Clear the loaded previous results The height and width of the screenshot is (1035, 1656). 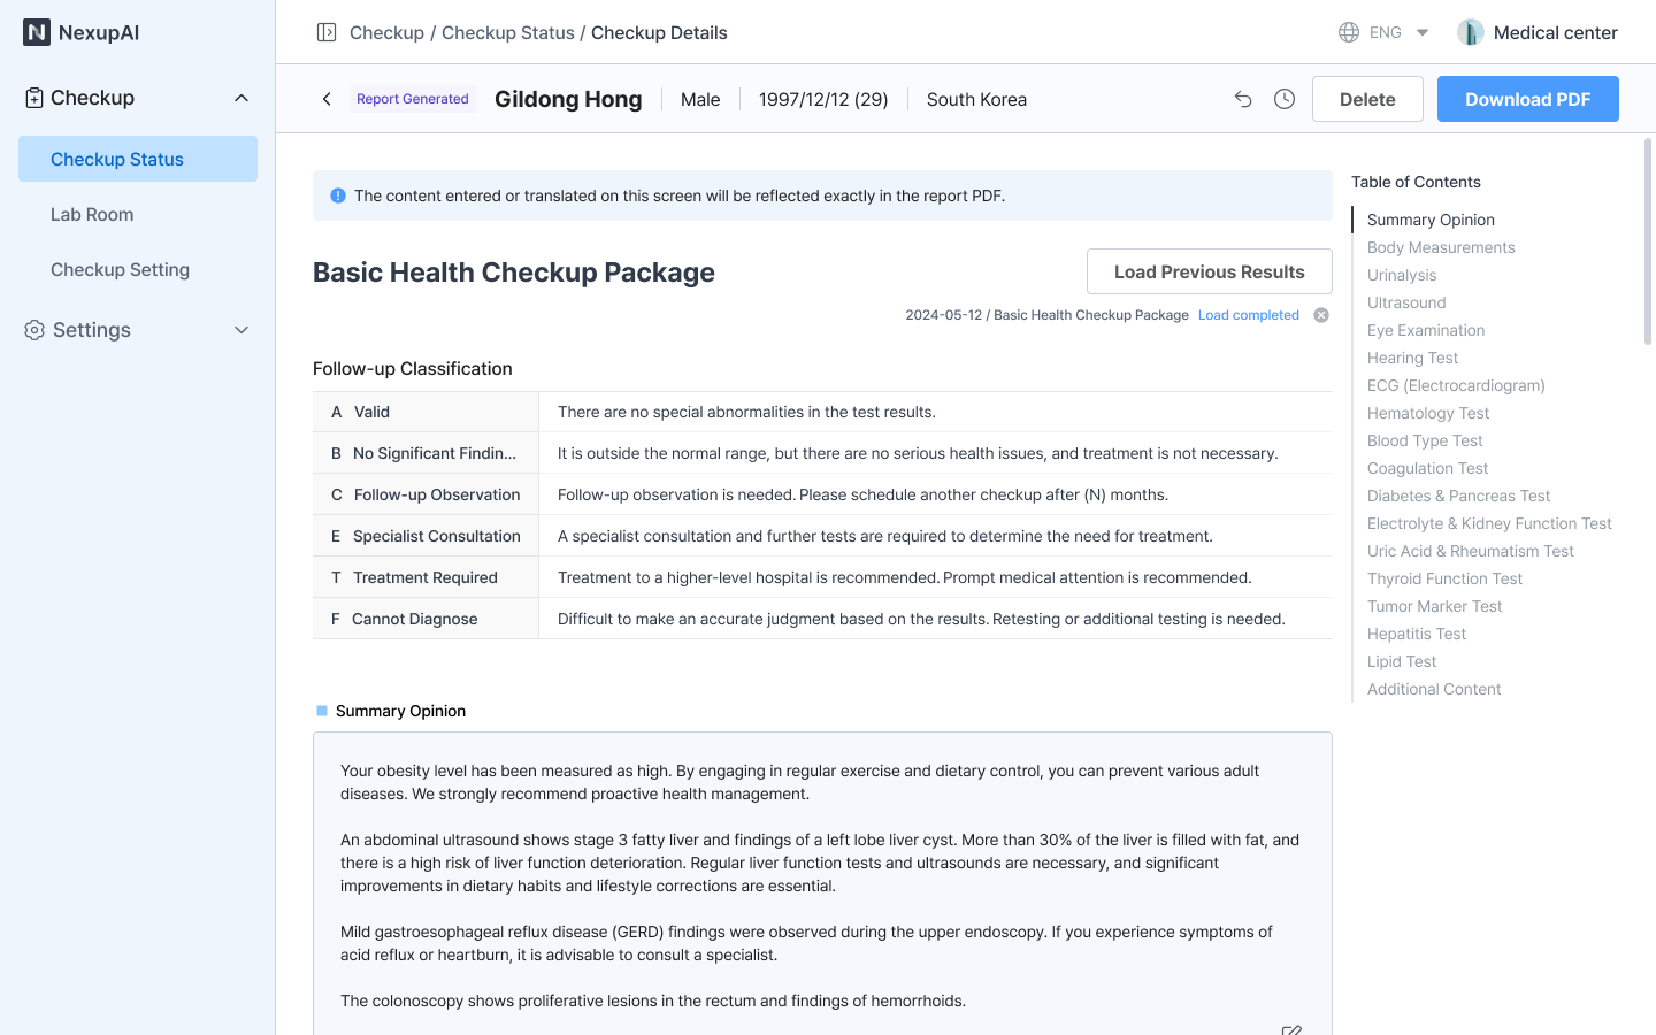click(1321, 315)
